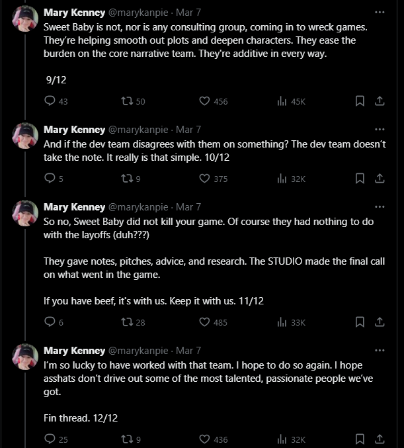The image size is (404, 448).
Task: Open Mary Kenney's name on first tweet
Action: pos(74,13)
